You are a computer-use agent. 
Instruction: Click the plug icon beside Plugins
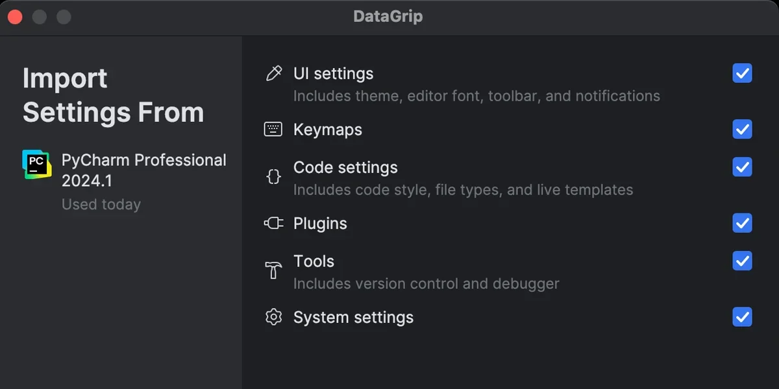pyautogui.click(x=274, y=223)
